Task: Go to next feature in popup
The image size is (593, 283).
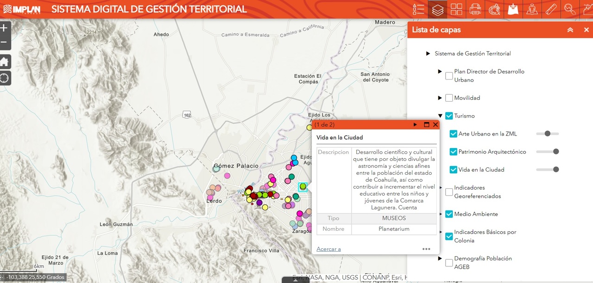Action: (x=415, y=125)
